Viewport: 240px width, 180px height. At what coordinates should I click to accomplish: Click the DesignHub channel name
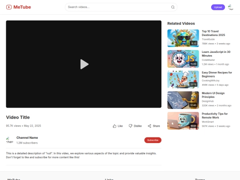tap(208, 101)
